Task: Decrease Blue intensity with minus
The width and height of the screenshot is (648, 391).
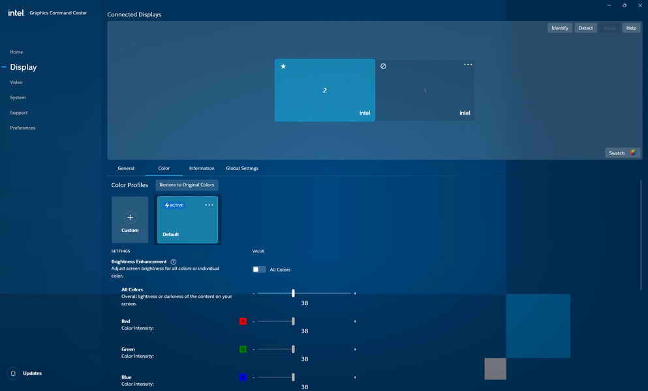Action: [x=254, y=378]
